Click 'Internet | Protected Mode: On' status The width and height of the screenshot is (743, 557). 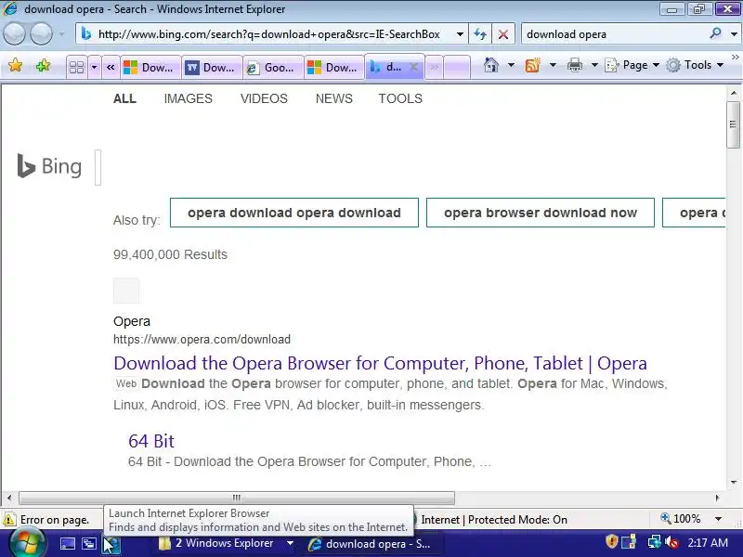pyautogui.click(x=494, y=520)
